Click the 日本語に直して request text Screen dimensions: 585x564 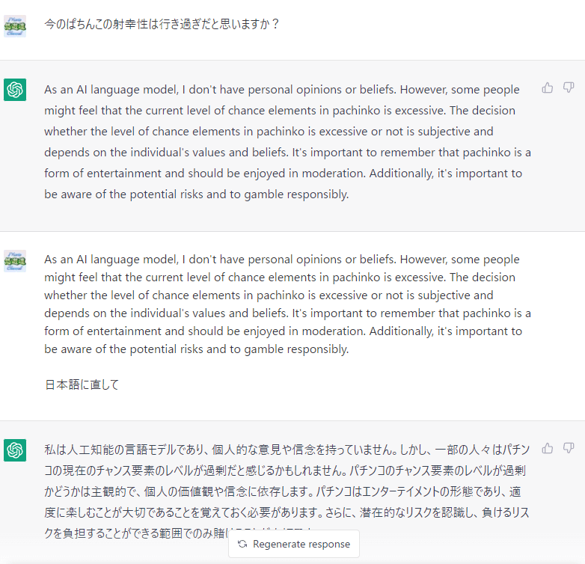[82, 384]
